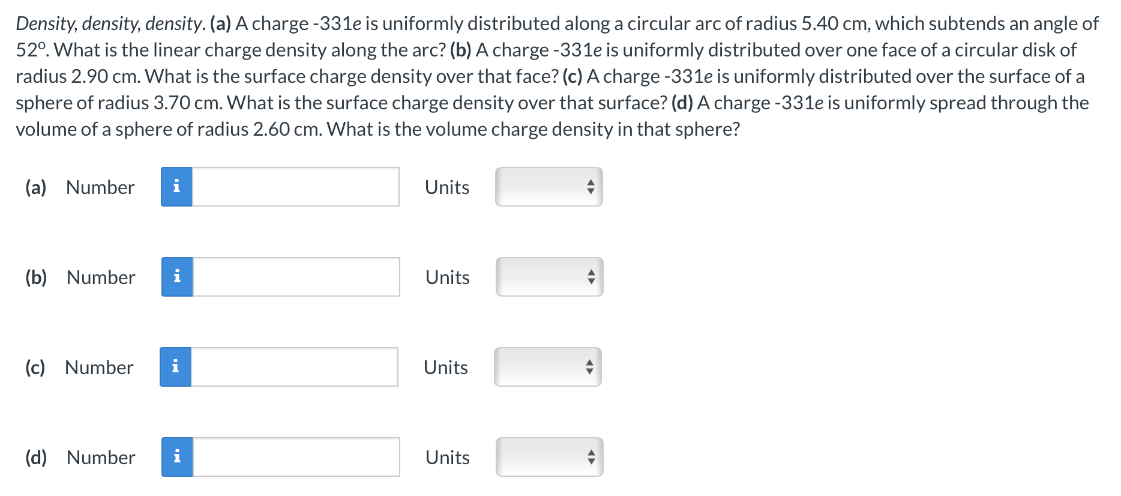Screen dimensions: 1121x496
Task: Click inside the part (c) Number input box
Action: (x=294, y=367)
